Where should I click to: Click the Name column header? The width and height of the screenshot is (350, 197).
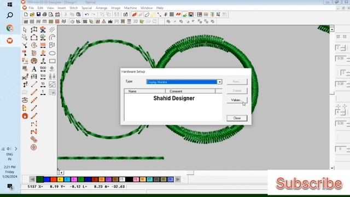point(144,91)
